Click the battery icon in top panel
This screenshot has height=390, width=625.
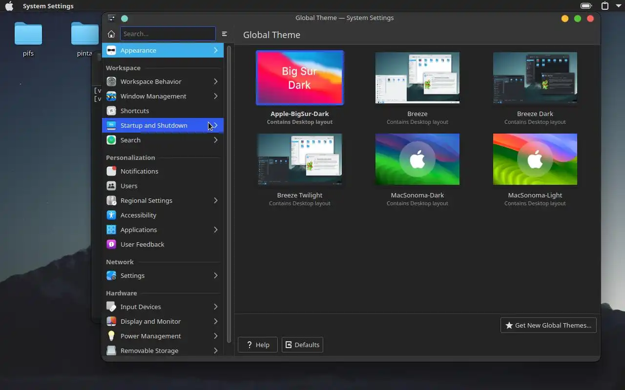586,6
